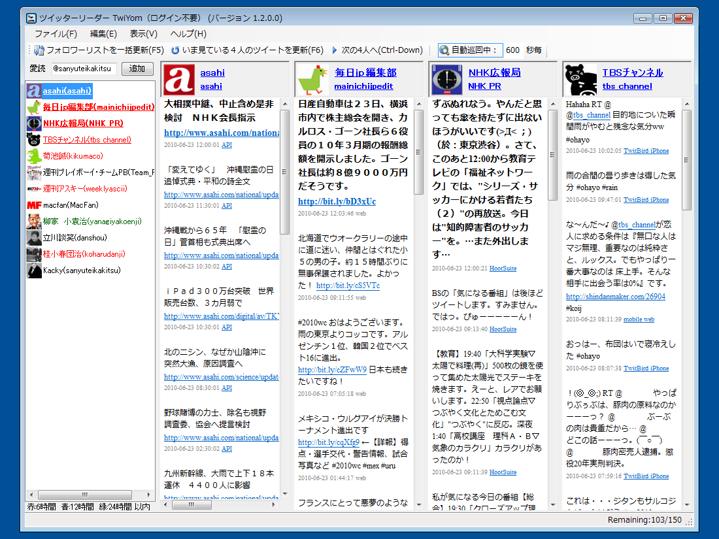This screenshot has width=719, height=539.
Task: Select 週刊アスキー(weeklyascii) in the list
Action: pos(85,189)
